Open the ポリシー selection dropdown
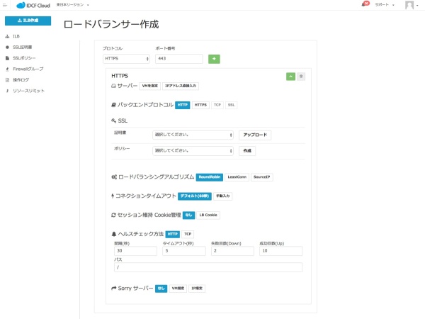 pos(193,150)
